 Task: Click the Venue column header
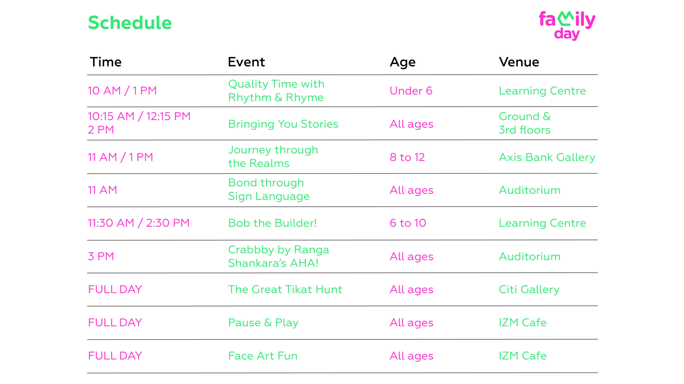pos(519,62)
